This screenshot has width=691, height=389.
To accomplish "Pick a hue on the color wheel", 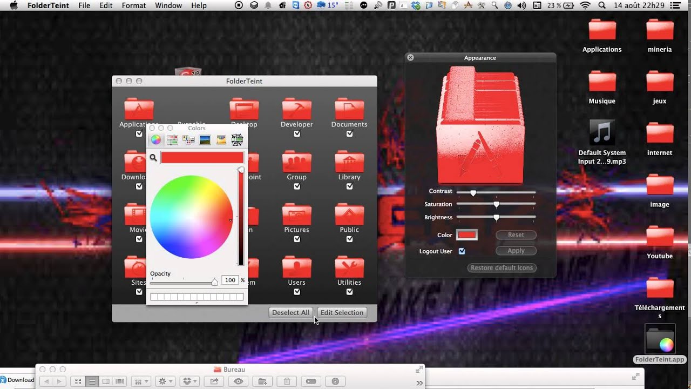I will (x=191, y=217).
